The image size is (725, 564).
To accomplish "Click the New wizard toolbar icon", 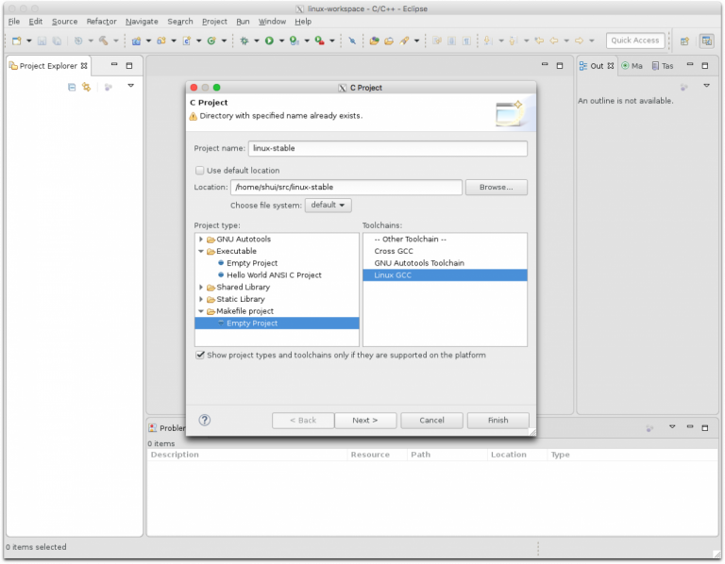I will 17,41.
